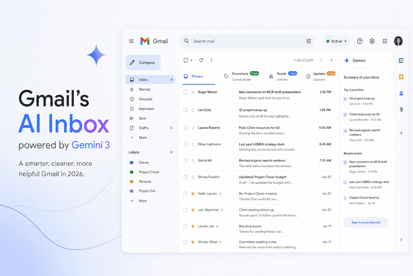Tick the select-all checkbox in toolbar
Image resolution: width=413 pixels, height=276 pixels.
pos(186,60)
